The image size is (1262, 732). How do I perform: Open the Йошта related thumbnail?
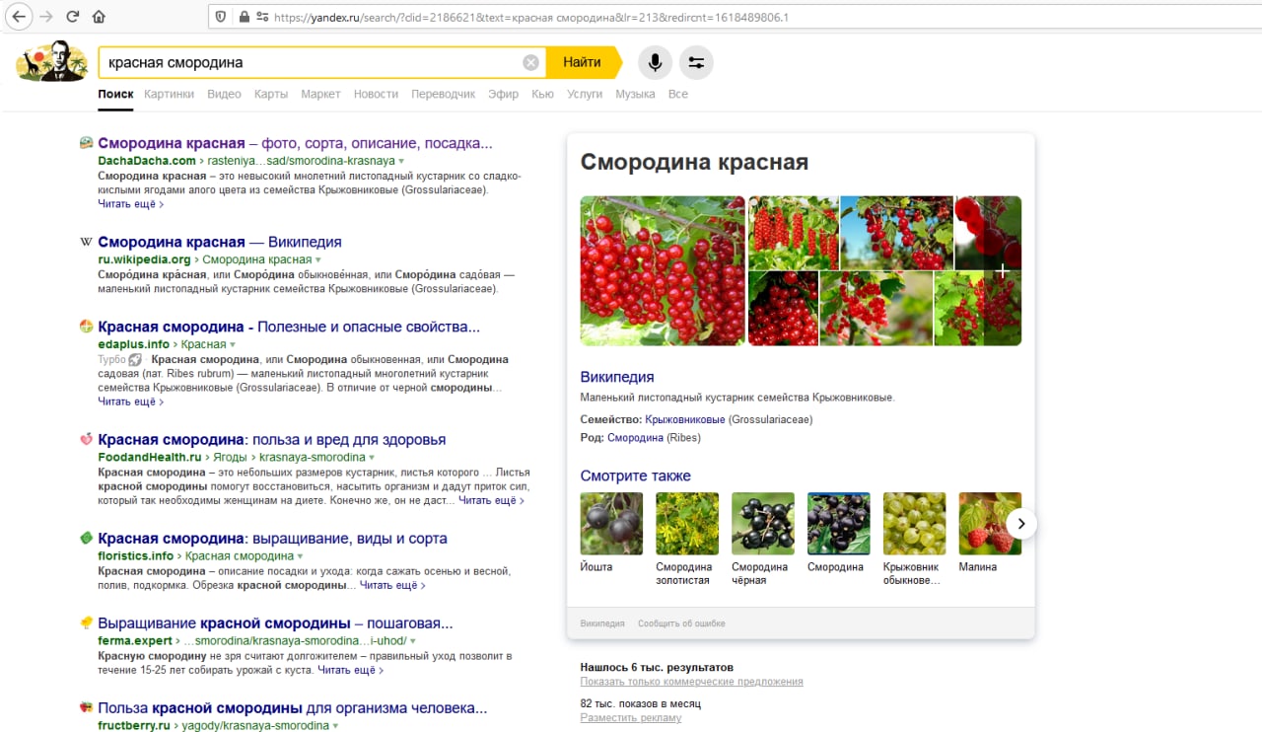pos(611,524)
